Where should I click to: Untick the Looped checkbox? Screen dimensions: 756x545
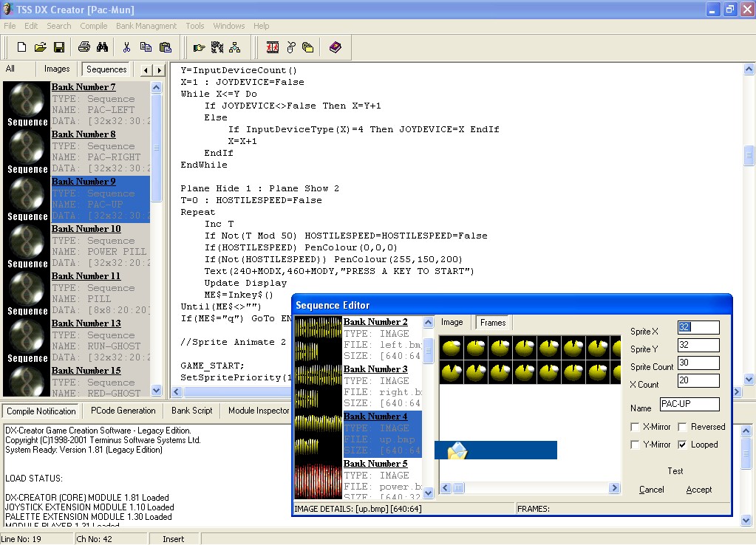coord(682,445)
